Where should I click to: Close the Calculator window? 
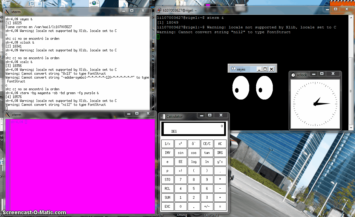(x=221, y=115)
